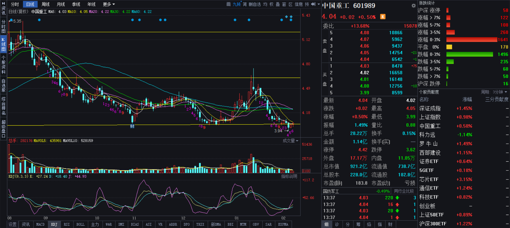Open the 财 finance tab below tick list
This screenshot has height=228, width=510.
(390, 225)
